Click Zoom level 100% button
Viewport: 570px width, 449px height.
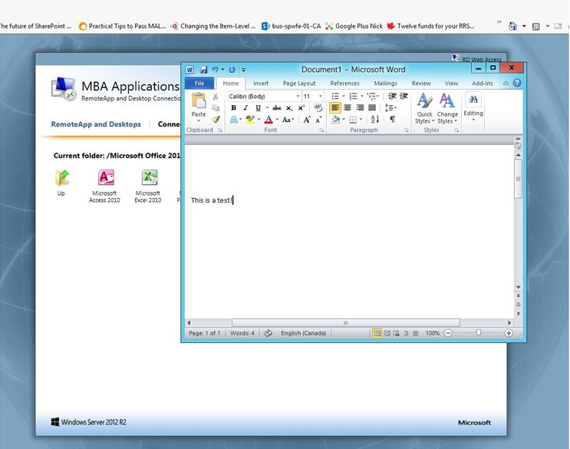pyautogui.click(x=433, y=333)
